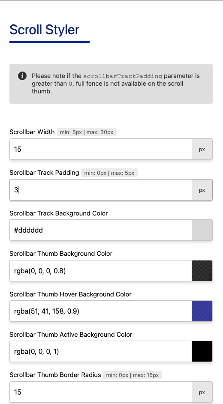Open the light gray track color swatch
Image resolution: width=223 pixels, height=404 pixels.
click(x=202, y=230)
